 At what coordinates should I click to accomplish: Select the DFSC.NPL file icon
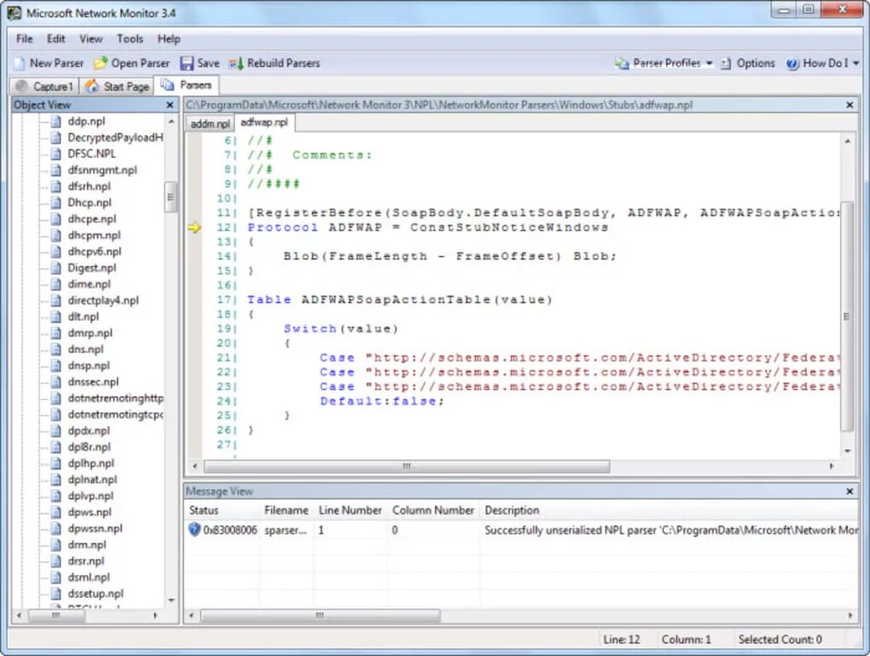click(56, 154)
